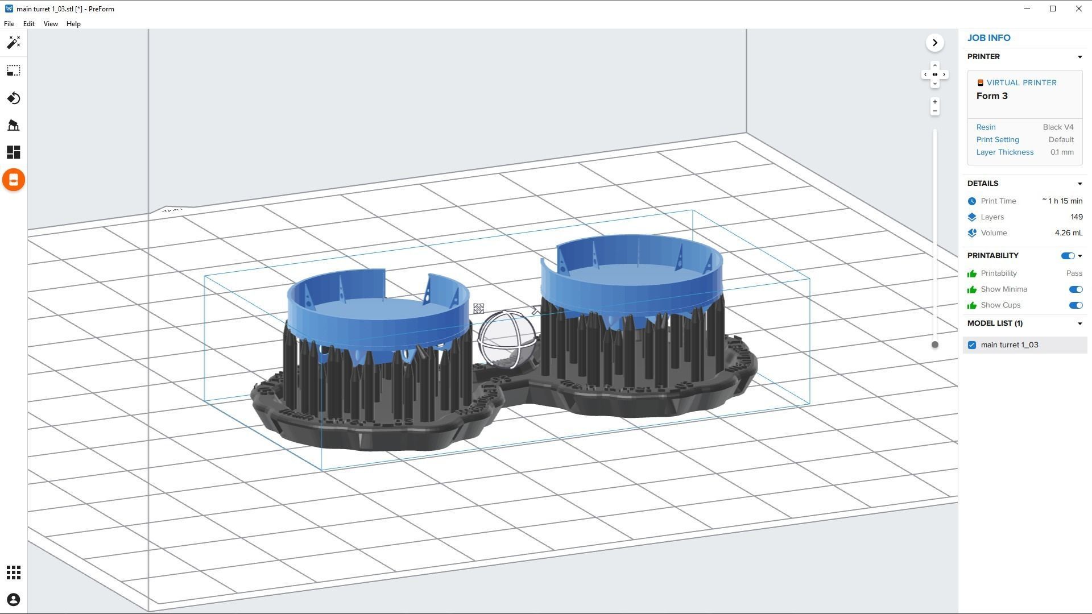Collapse the DETAILS section arrow

tap(1079, 184)
